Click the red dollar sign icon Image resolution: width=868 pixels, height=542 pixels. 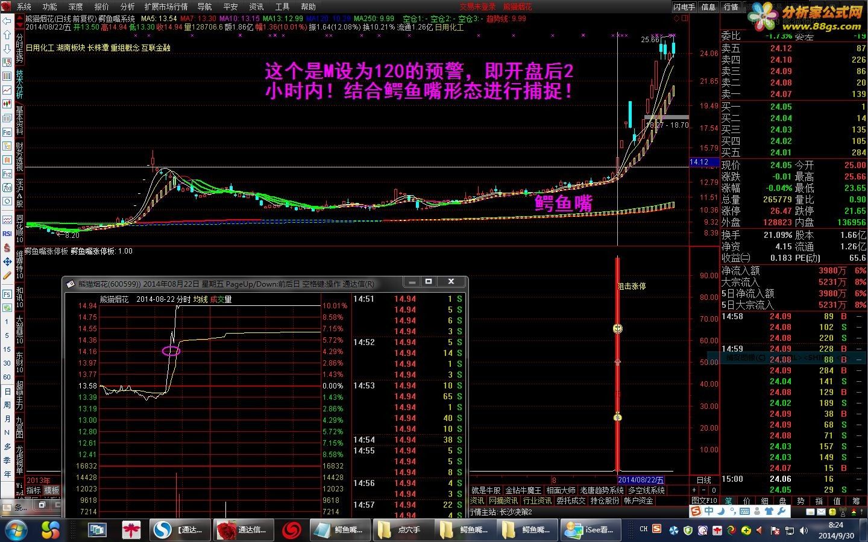point(7,248)
